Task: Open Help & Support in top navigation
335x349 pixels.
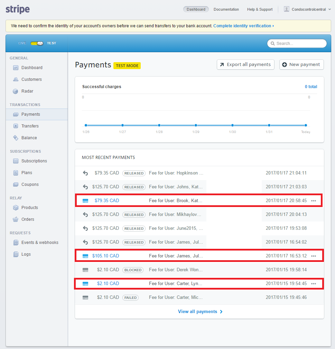Action: 260,9
